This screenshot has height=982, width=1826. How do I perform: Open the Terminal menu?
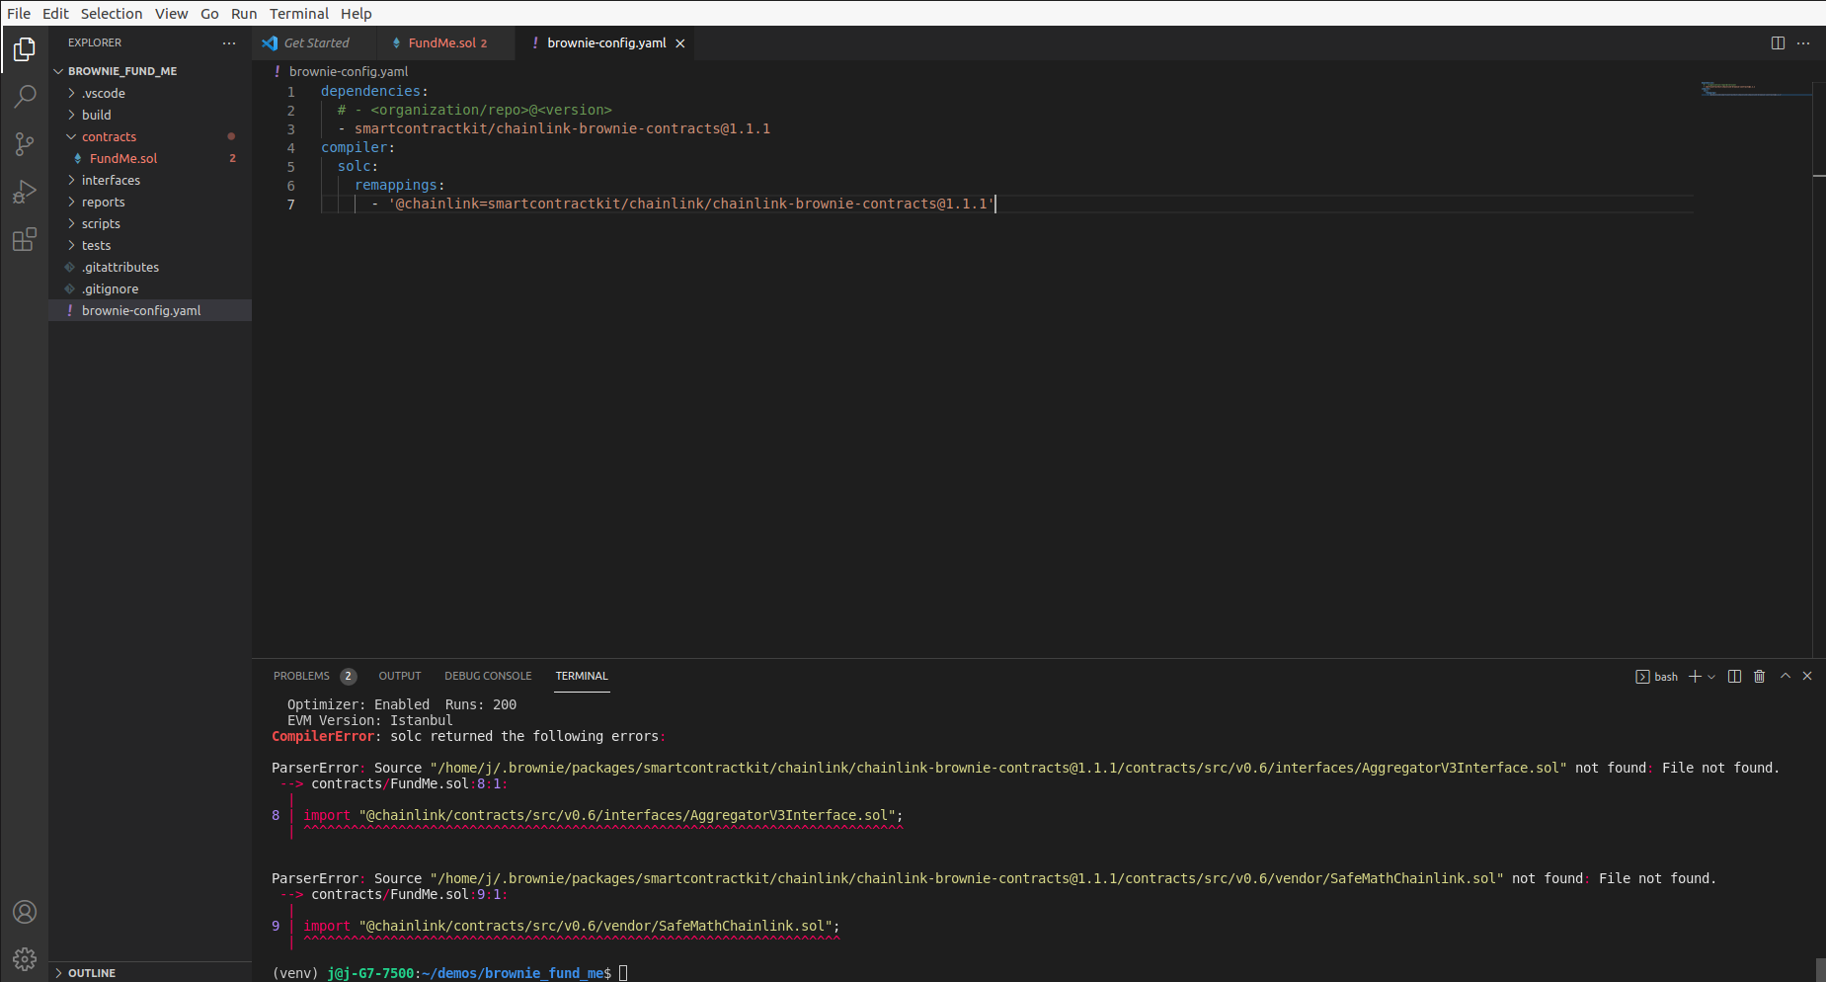click(x=299, y=14)
